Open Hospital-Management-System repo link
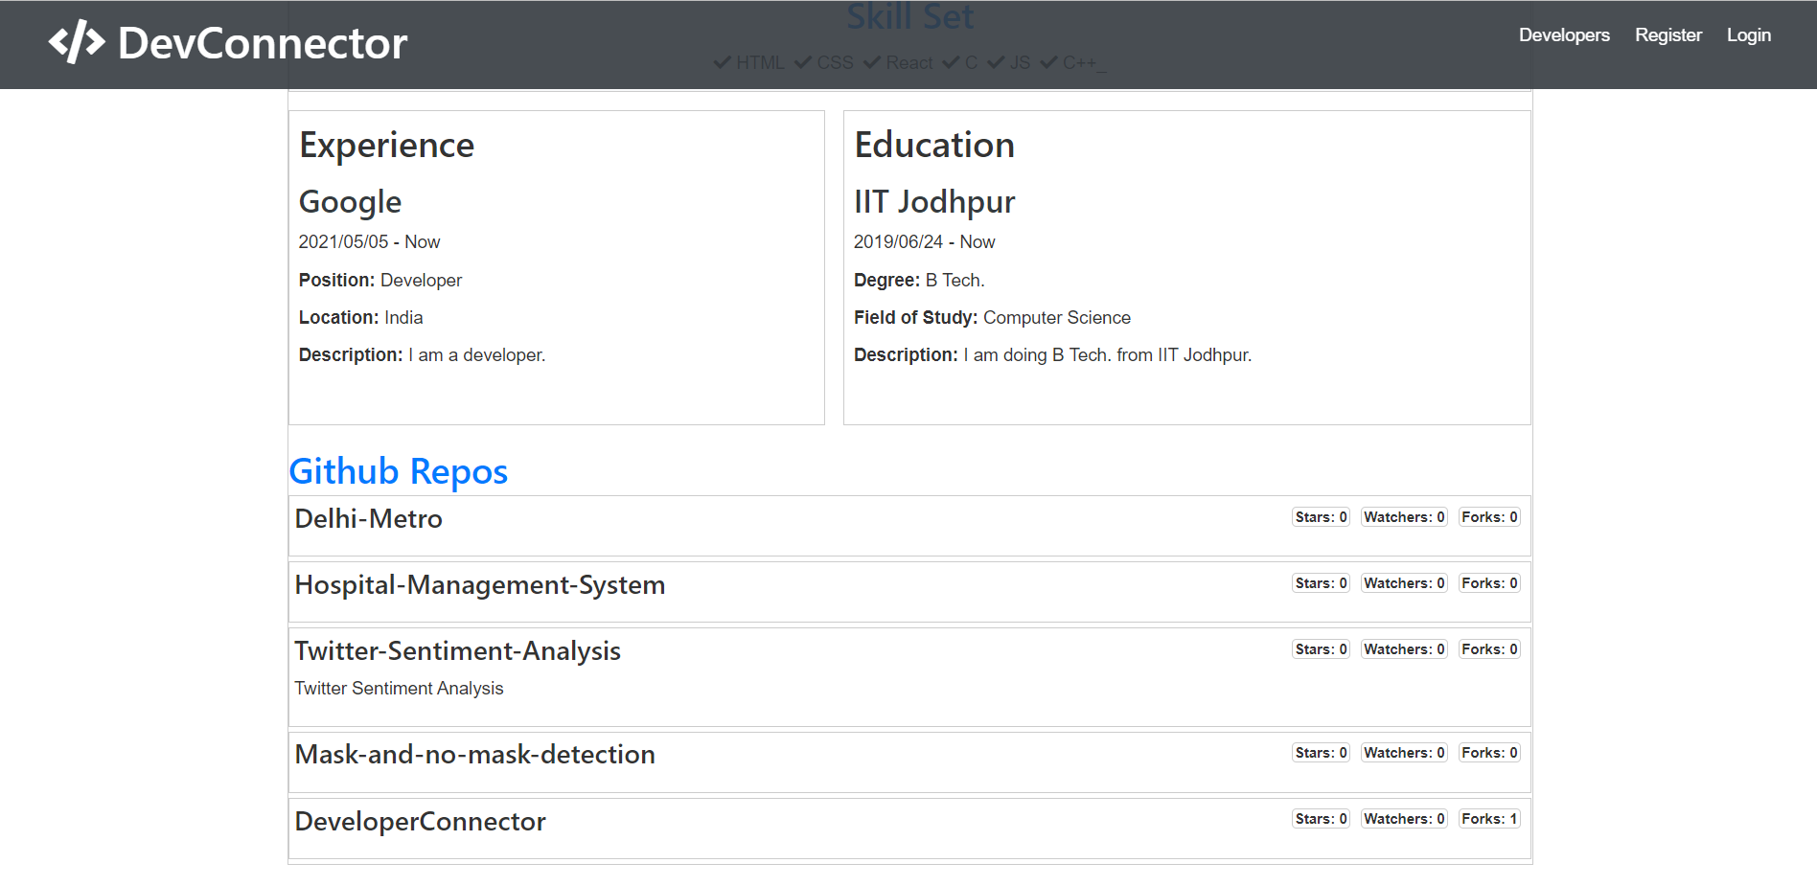The height and width of the screenshot is (886, 1817). point(479,585)
